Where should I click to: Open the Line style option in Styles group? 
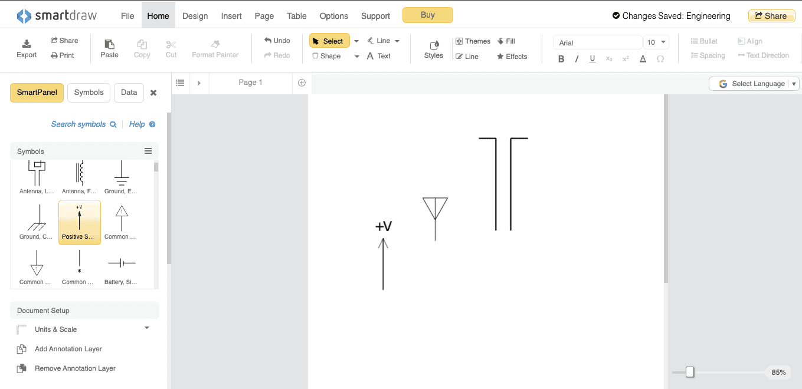[x=467, y=57]
